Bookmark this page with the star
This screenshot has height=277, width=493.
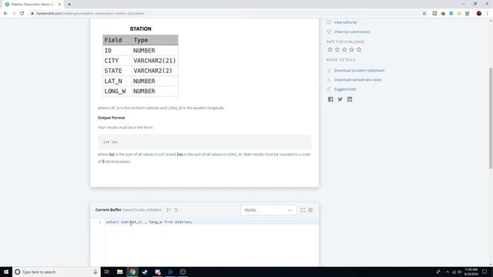[424, 14]
